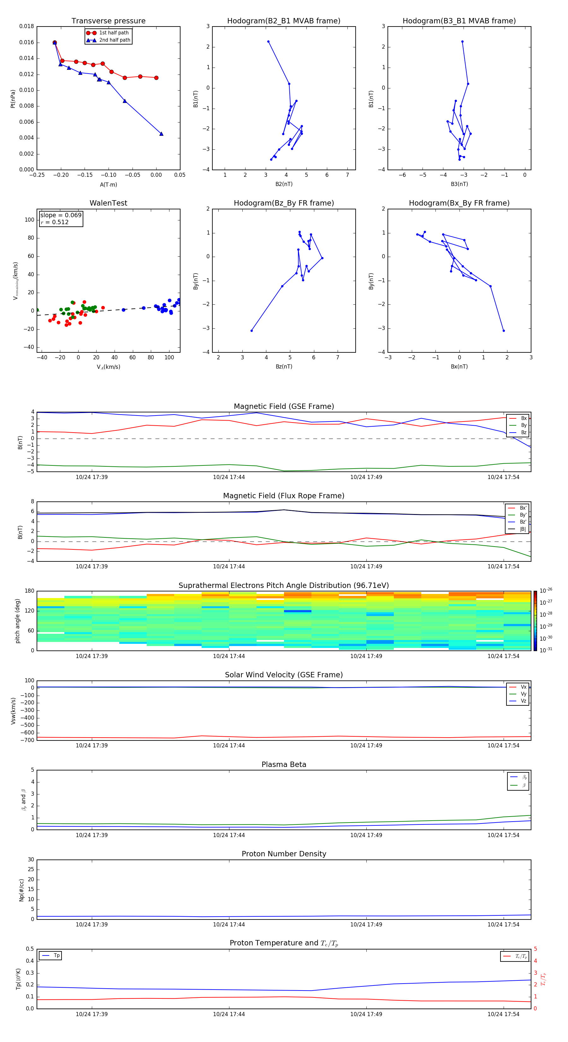Click "10/24 17:54" tick under Proton Temperature panel
568x1042 pixels.
point(503,1014)
